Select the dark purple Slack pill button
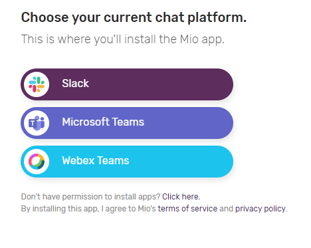311x248 pixels. (127, 84)
